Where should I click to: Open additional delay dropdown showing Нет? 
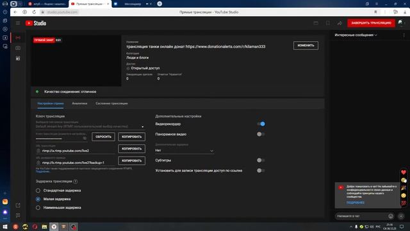pos(184,151)
